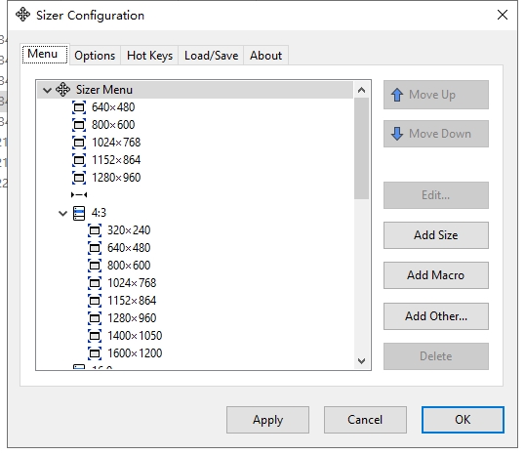Click window icon beside 1400×1050
The width and height of the screenshot is (525, 455).
[95, 335]
